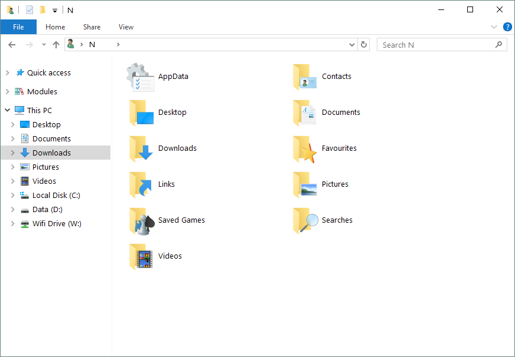Screen dimensions: 515x357
Task: Click the Modules library icon in sidebar
Action: (19, 91)
